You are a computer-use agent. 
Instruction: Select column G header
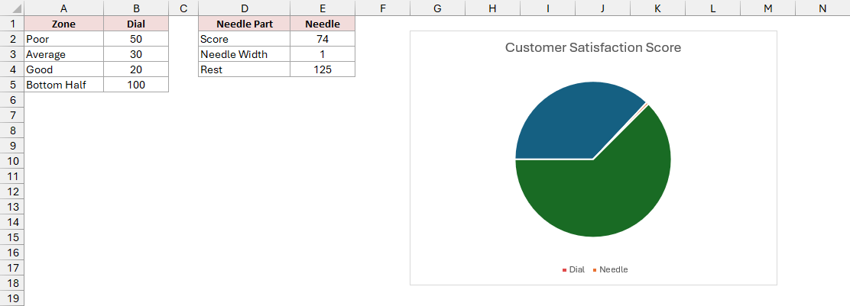coord(437,8)
